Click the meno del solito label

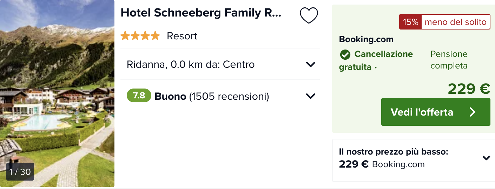tap(455, 22)
